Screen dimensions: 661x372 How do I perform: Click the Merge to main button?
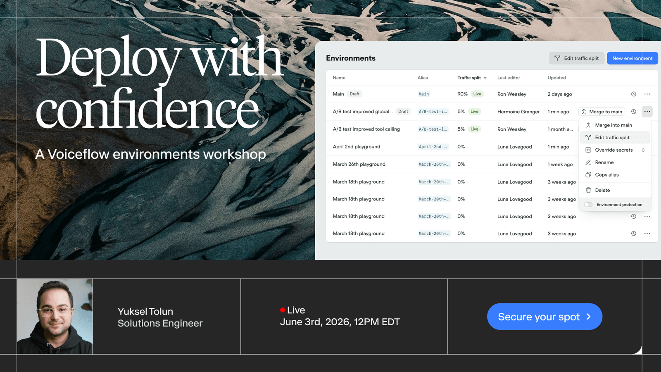[602, 112]
